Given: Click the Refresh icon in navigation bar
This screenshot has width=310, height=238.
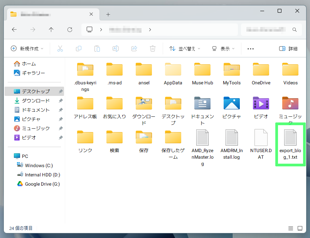Looking at the screenshot, I should (70, 30).
